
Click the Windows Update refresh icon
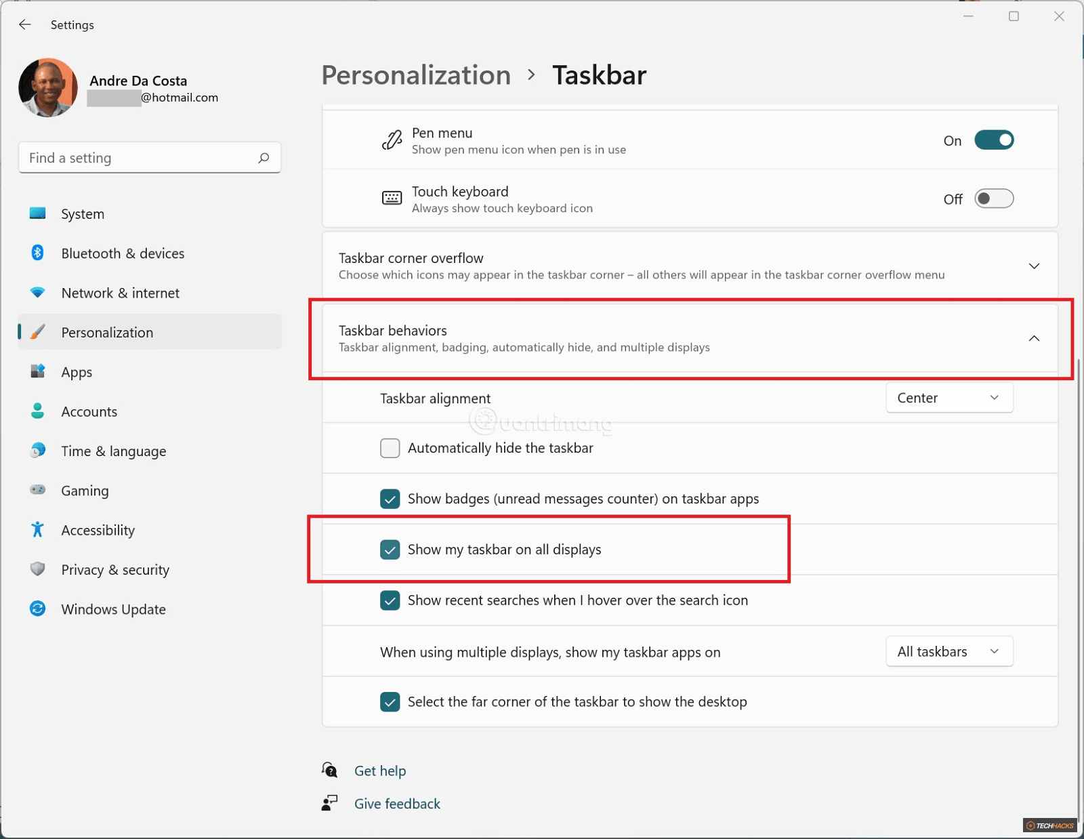coord(38,609)
